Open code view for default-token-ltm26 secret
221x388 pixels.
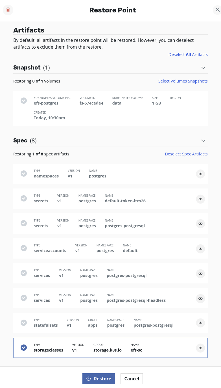click(200, 199)
